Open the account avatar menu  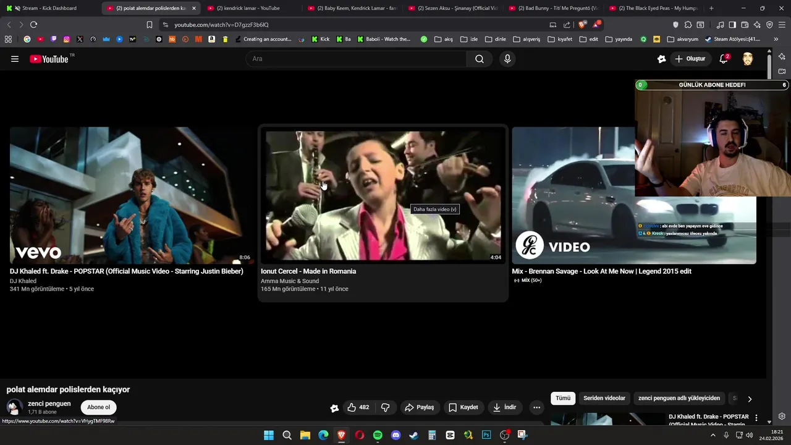(748, 59)
